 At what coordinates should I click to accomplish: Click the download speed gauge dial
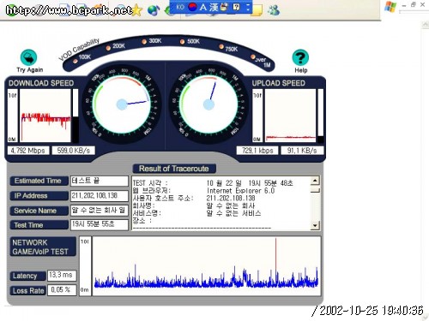(x=122, y=104)
